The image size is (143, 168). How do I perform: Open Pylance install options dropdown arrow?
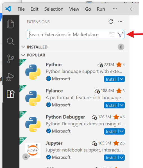pyautogui.click(x=122, y=105)
